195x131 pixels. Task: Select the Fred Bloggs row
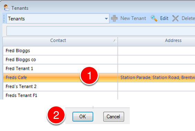tap(99, 51)
